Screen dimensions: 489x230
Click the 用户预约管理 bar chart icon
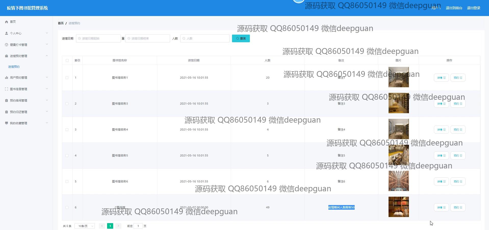[x=7, y=78]
